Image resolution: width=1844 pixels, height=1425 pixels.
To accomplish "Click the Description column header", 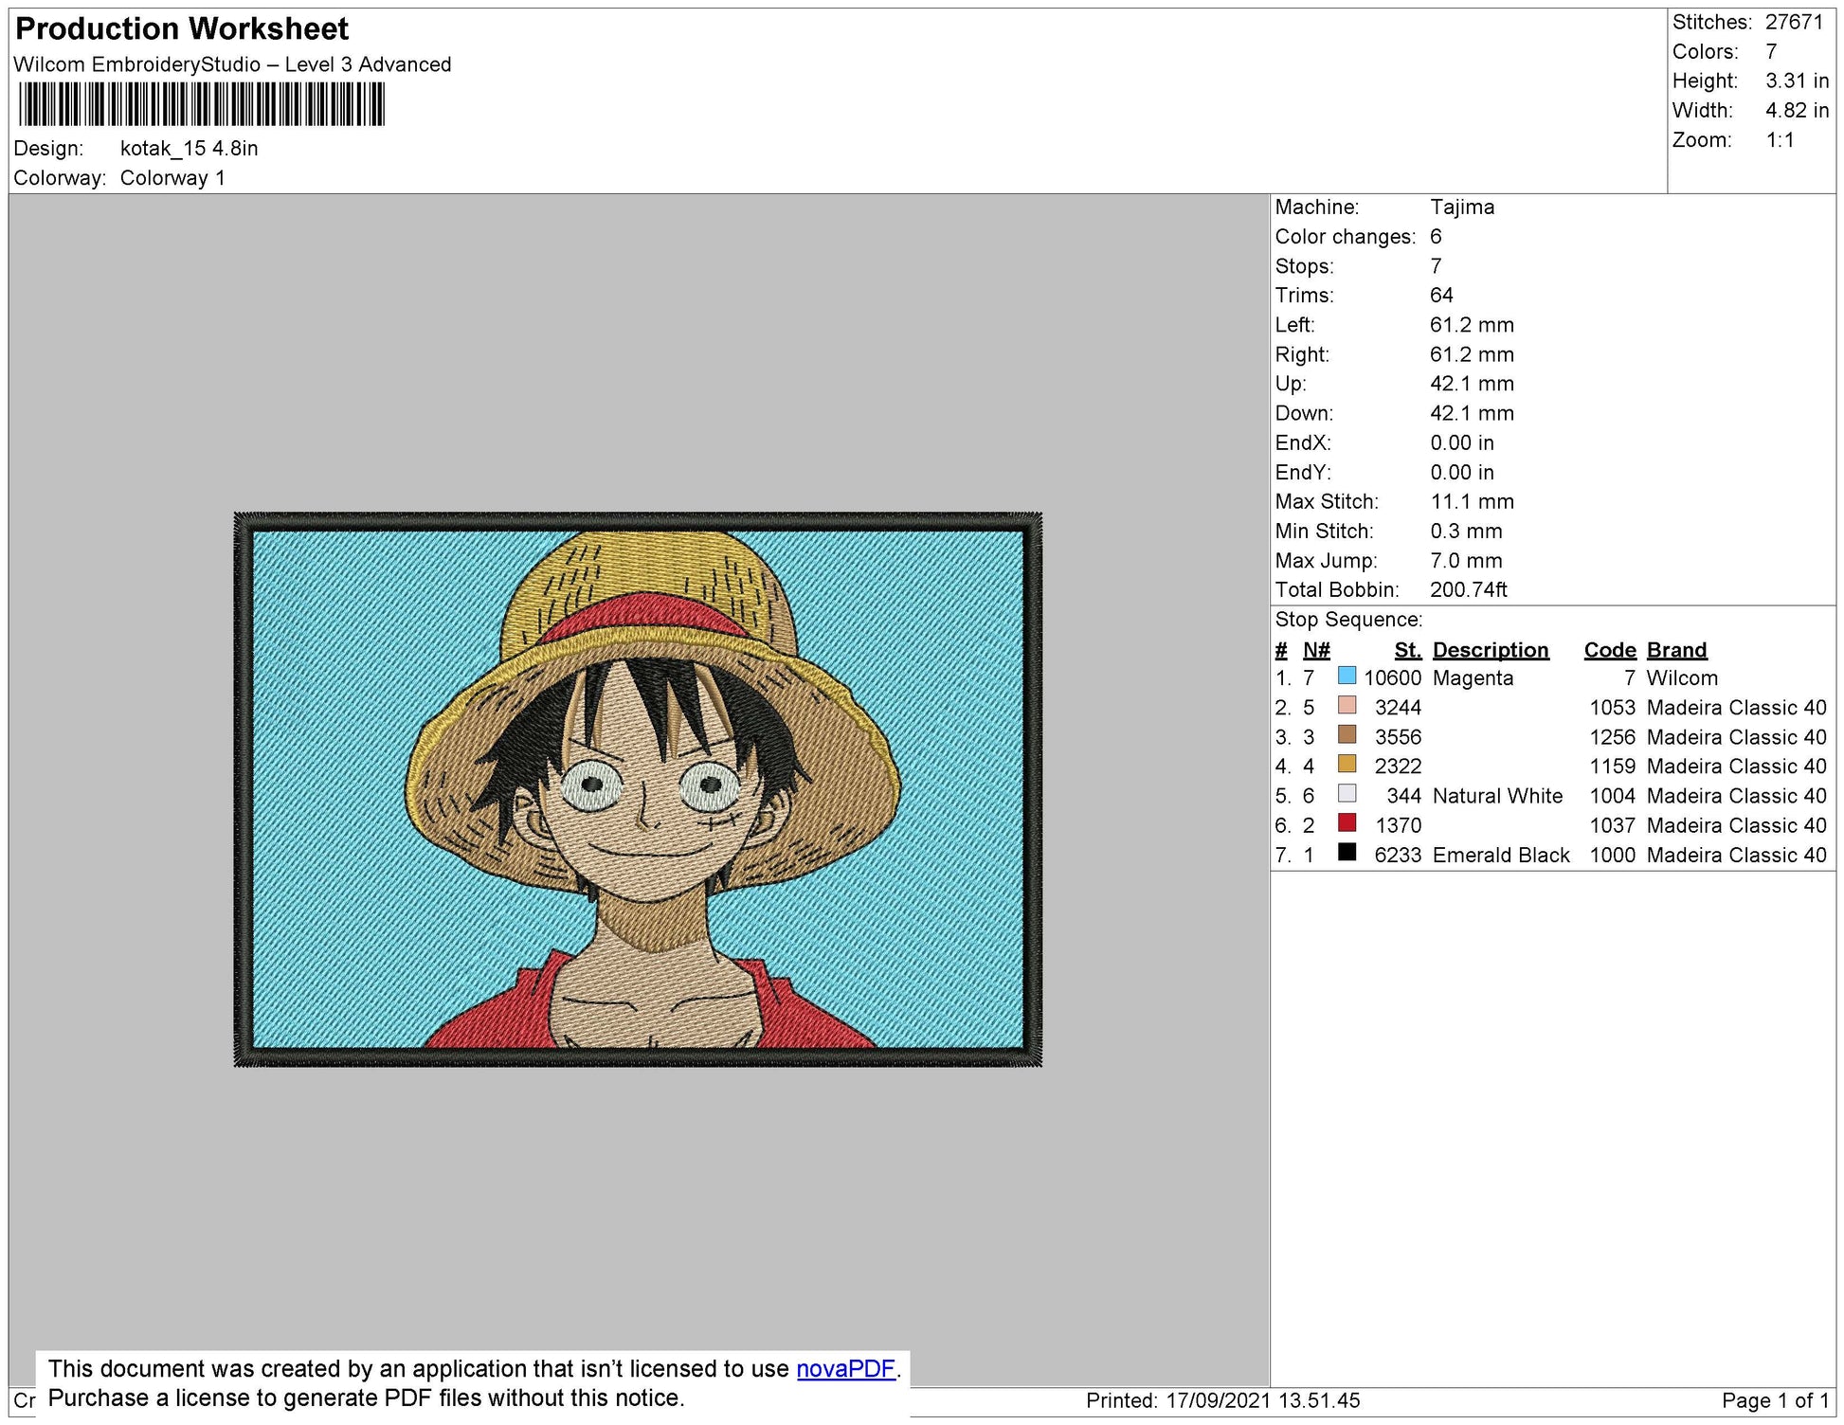I will [1490, 650].
